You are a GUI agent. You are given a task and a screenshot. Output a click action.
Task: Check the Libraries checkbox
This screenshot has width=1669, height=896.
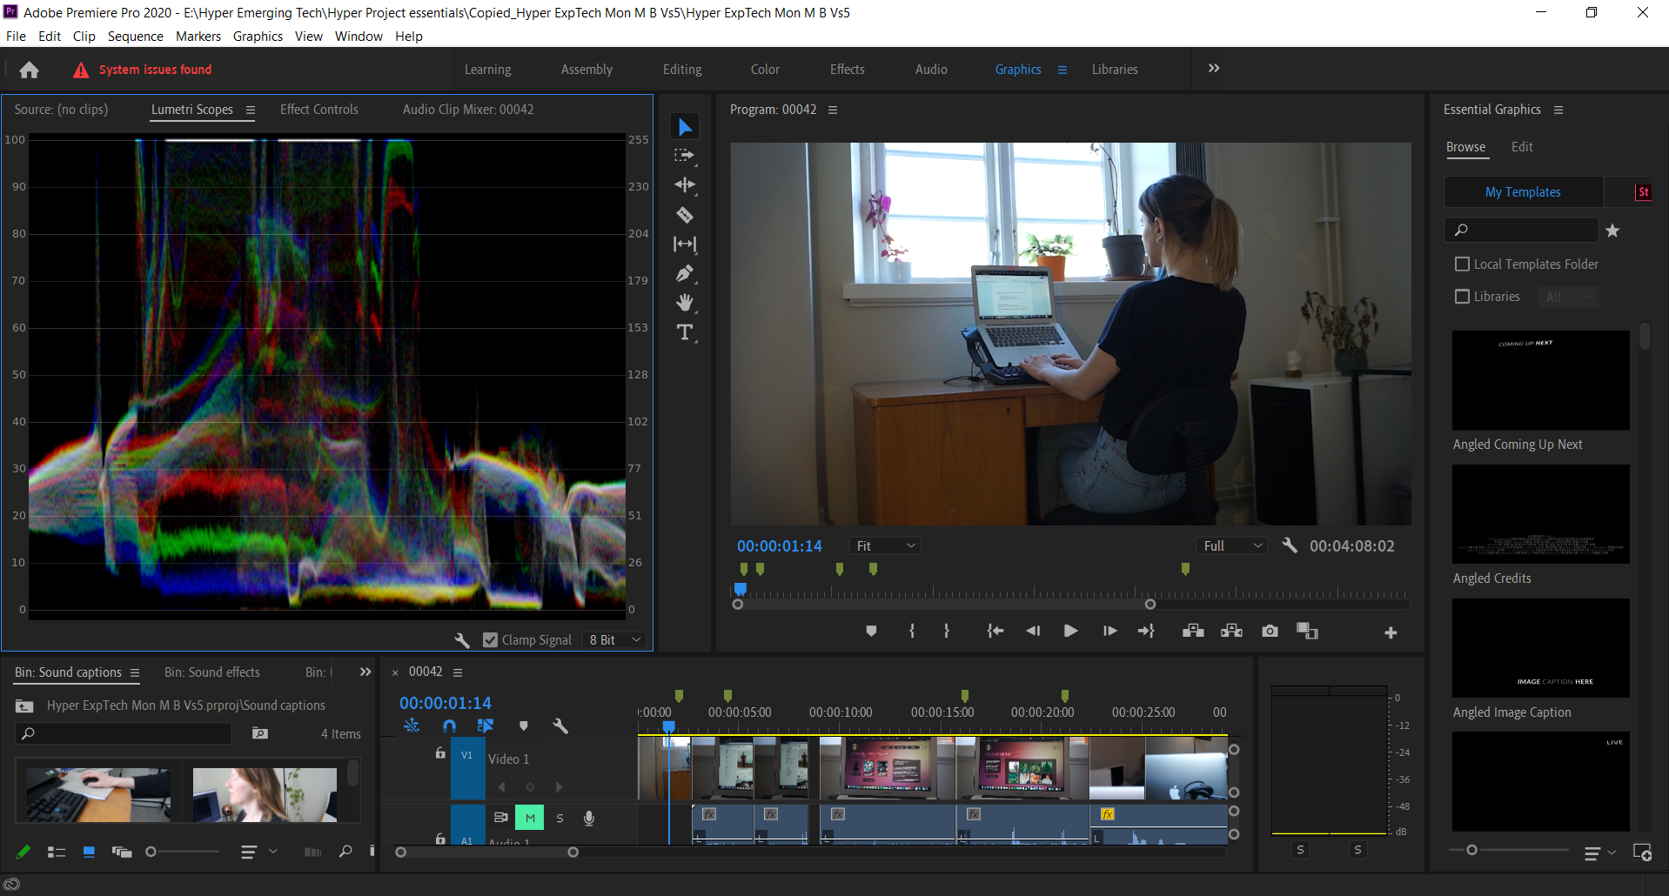click(x=1463, y=297)
